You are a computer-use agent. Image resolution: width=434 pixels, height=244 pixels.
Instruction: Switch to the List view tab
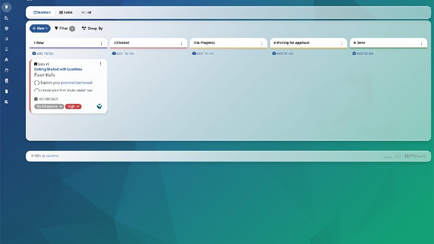tap(86, 12)
